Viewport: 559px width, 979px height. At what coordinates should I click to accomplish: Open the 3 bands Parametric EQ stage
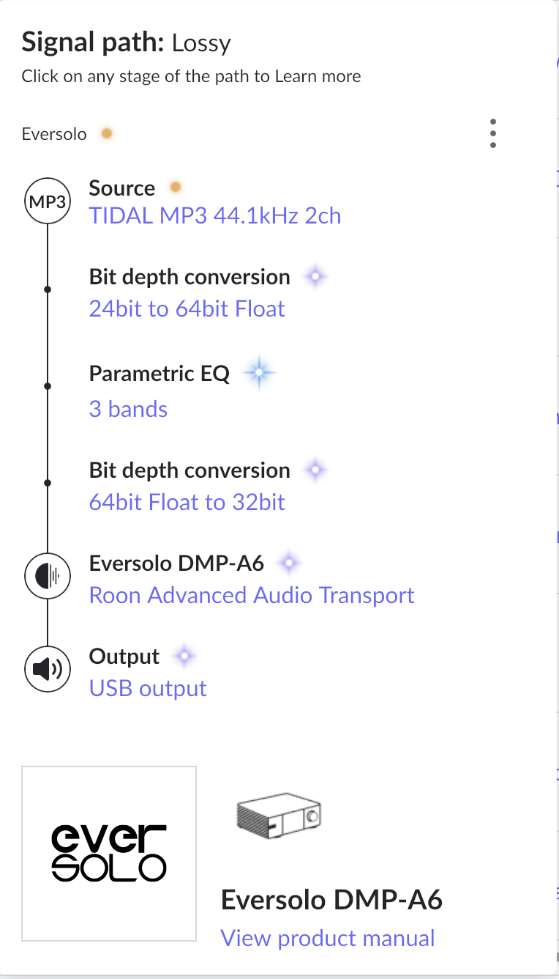128,409
